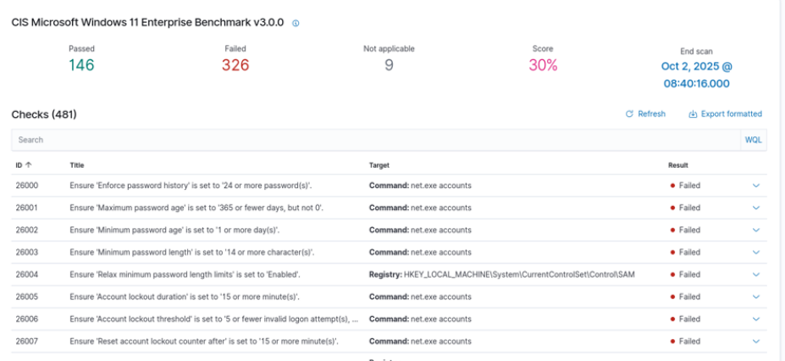The height and width of the screenshot is (361, 785).
Task: Expand check 26000 details
Action: pos(756,186)
